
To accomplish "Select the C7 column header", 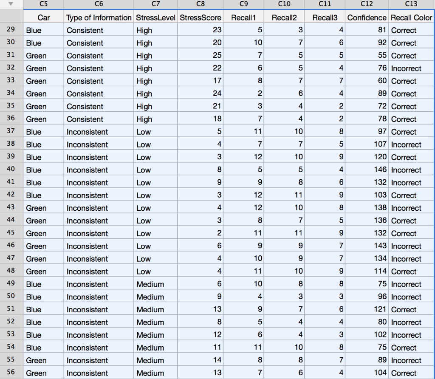I will (x=155, y=4).
